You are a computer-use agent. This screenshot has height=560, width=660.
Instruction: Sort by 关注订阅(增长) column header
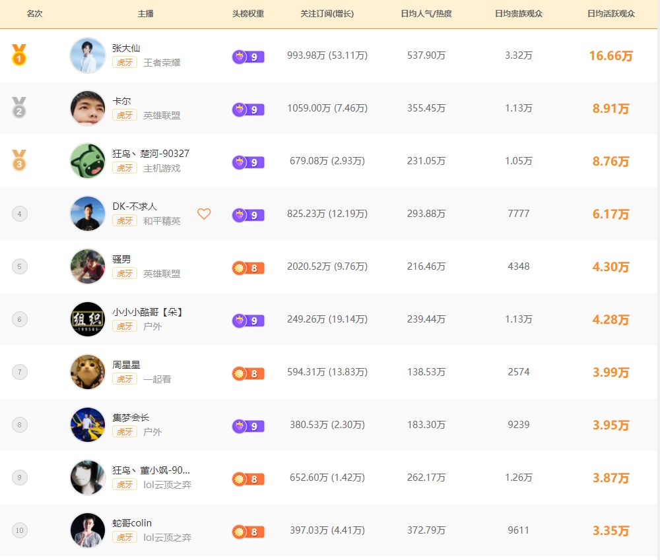(327, 14)
